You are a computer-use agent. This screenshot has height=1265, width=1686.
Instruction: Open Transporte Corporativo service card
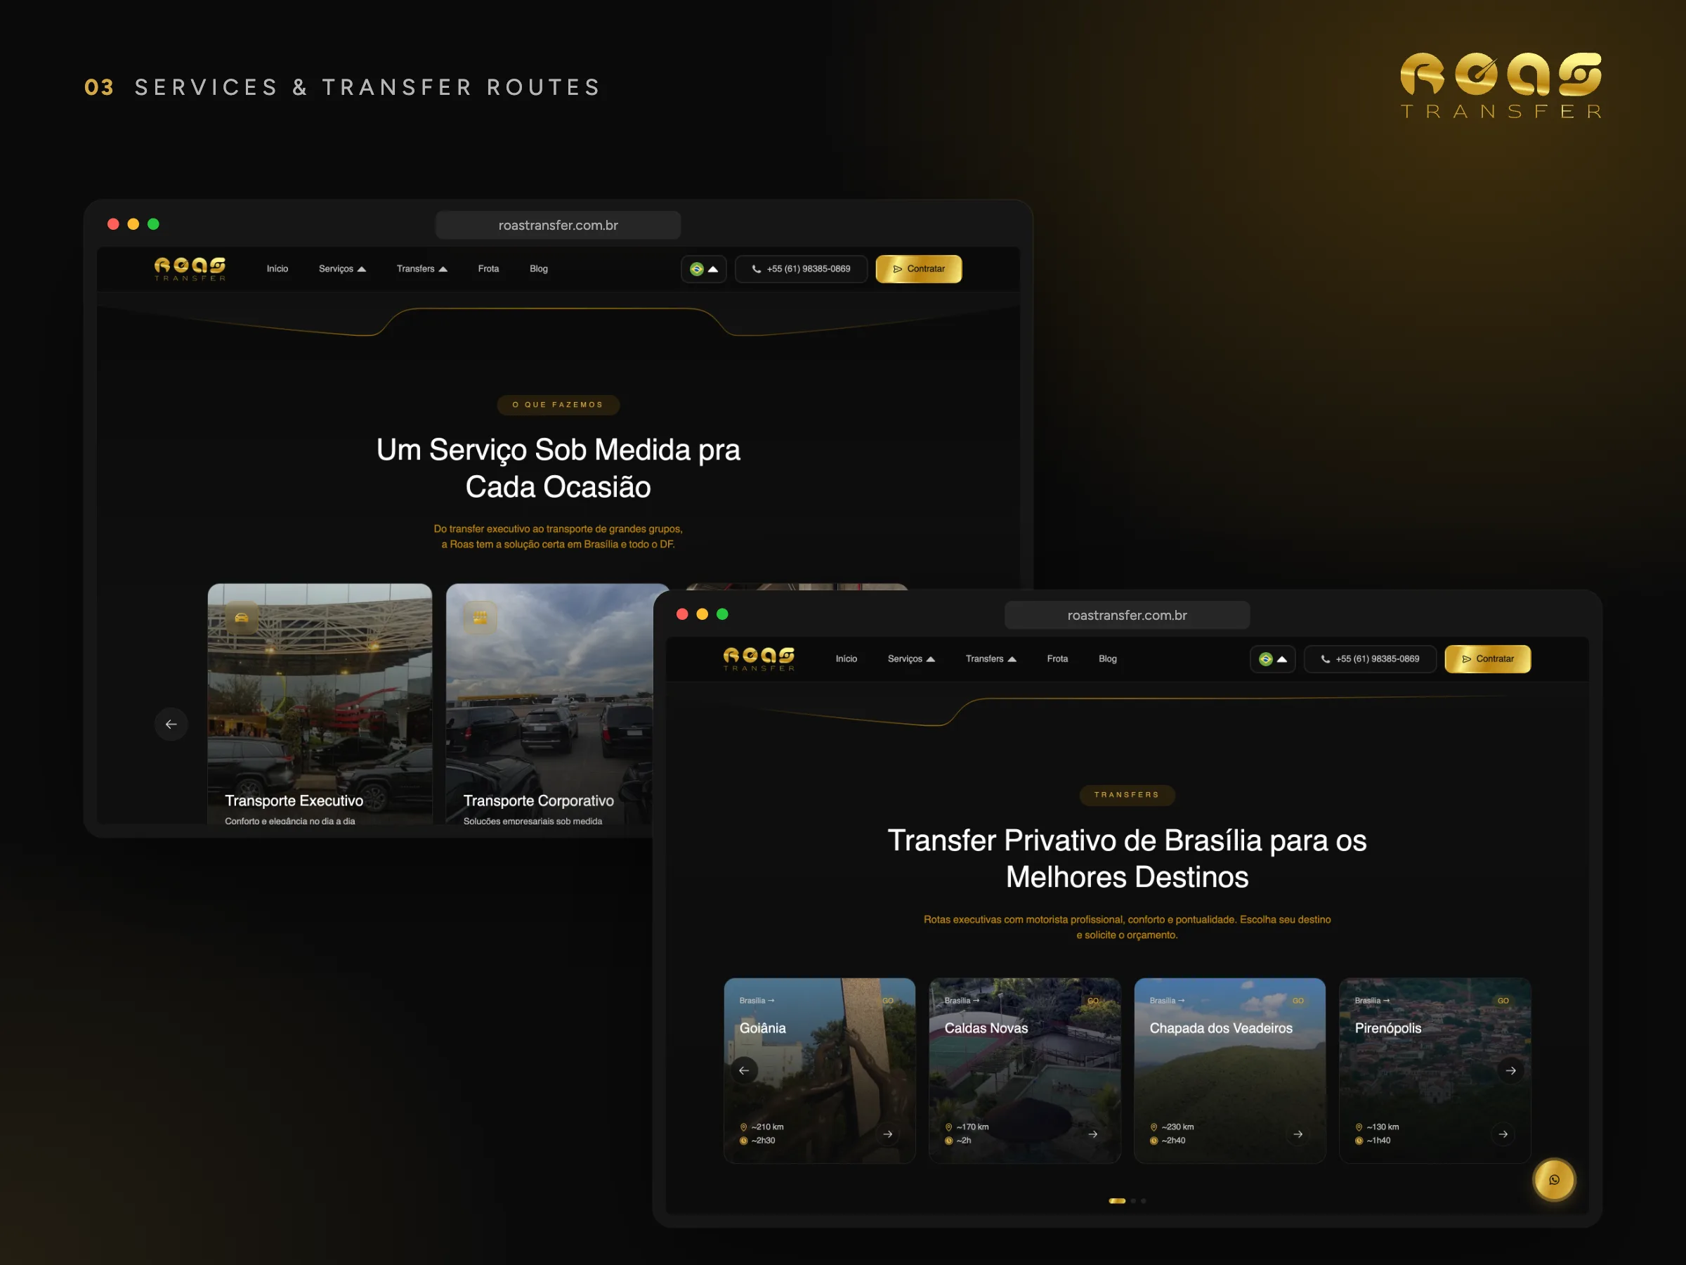pyautogui.click(x=549, y=703)
